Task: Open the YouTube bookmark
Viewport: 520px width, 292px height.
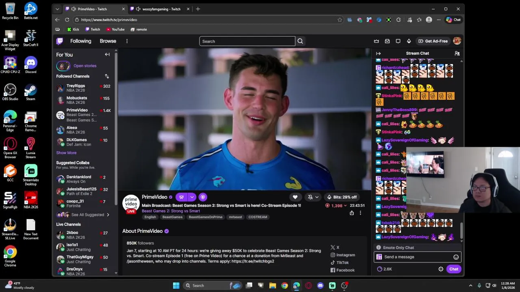Action: (115, 29)
